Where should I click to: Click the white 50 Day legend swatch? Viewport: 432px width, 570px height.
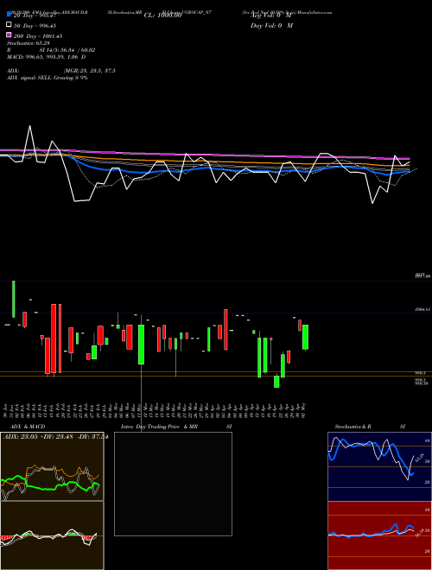tap(9, 25)
